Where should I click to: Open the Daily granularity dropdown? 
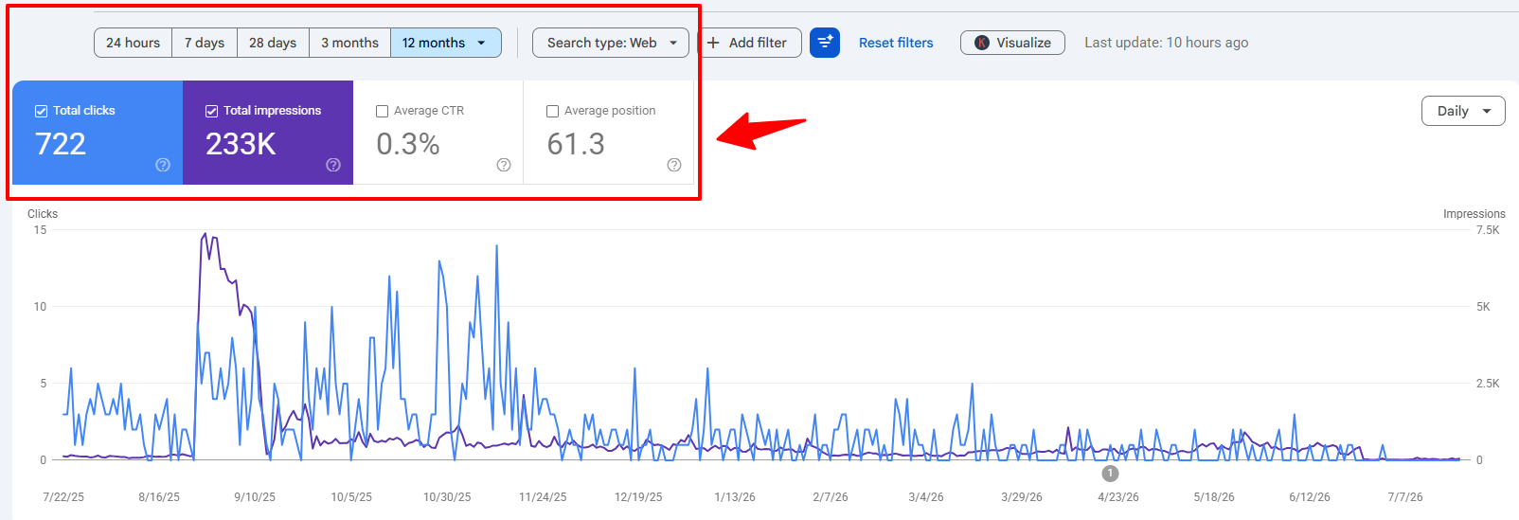[x=1463, y=111]
